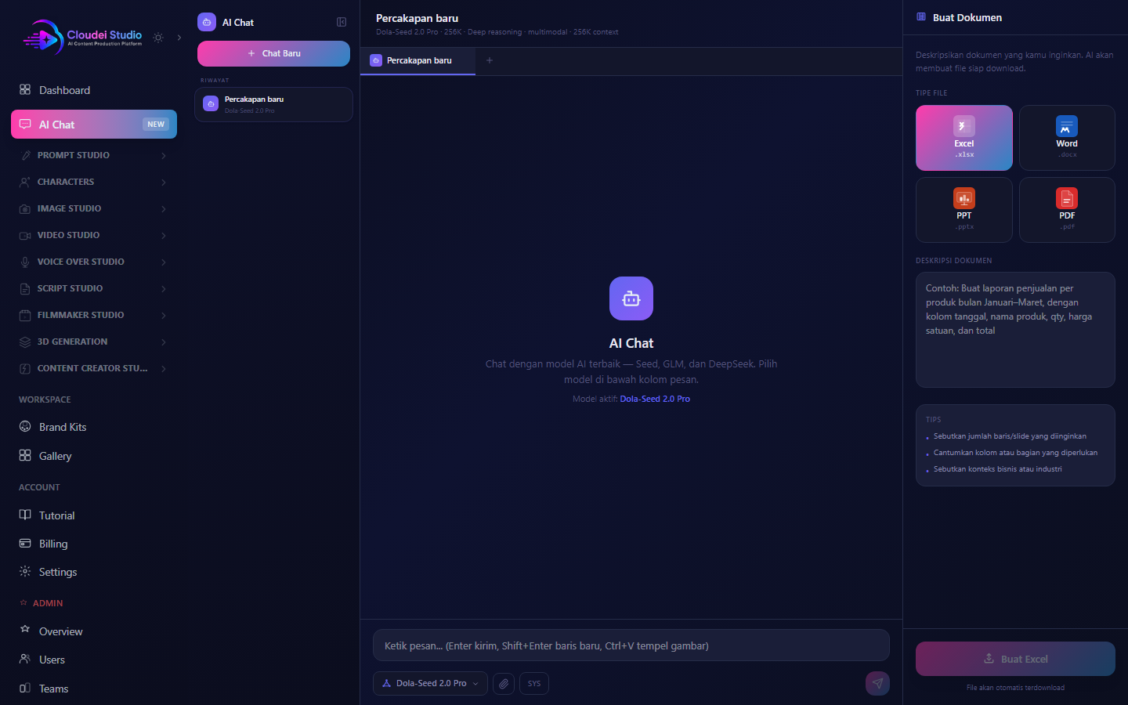Toggle the light/dark theme sun icon
Image resolution: width=1128 pixels, height=705 pixels.
click(158, 38)
